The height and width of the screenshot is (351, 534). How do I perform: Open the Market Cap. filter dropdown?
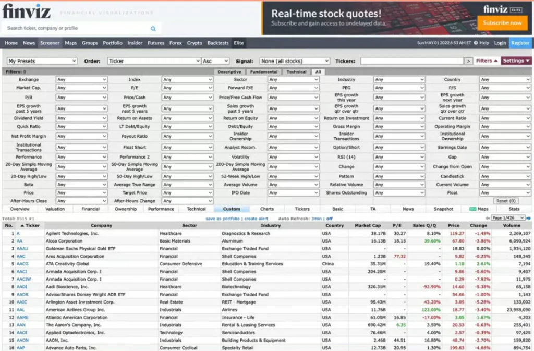tap(81, 88)
